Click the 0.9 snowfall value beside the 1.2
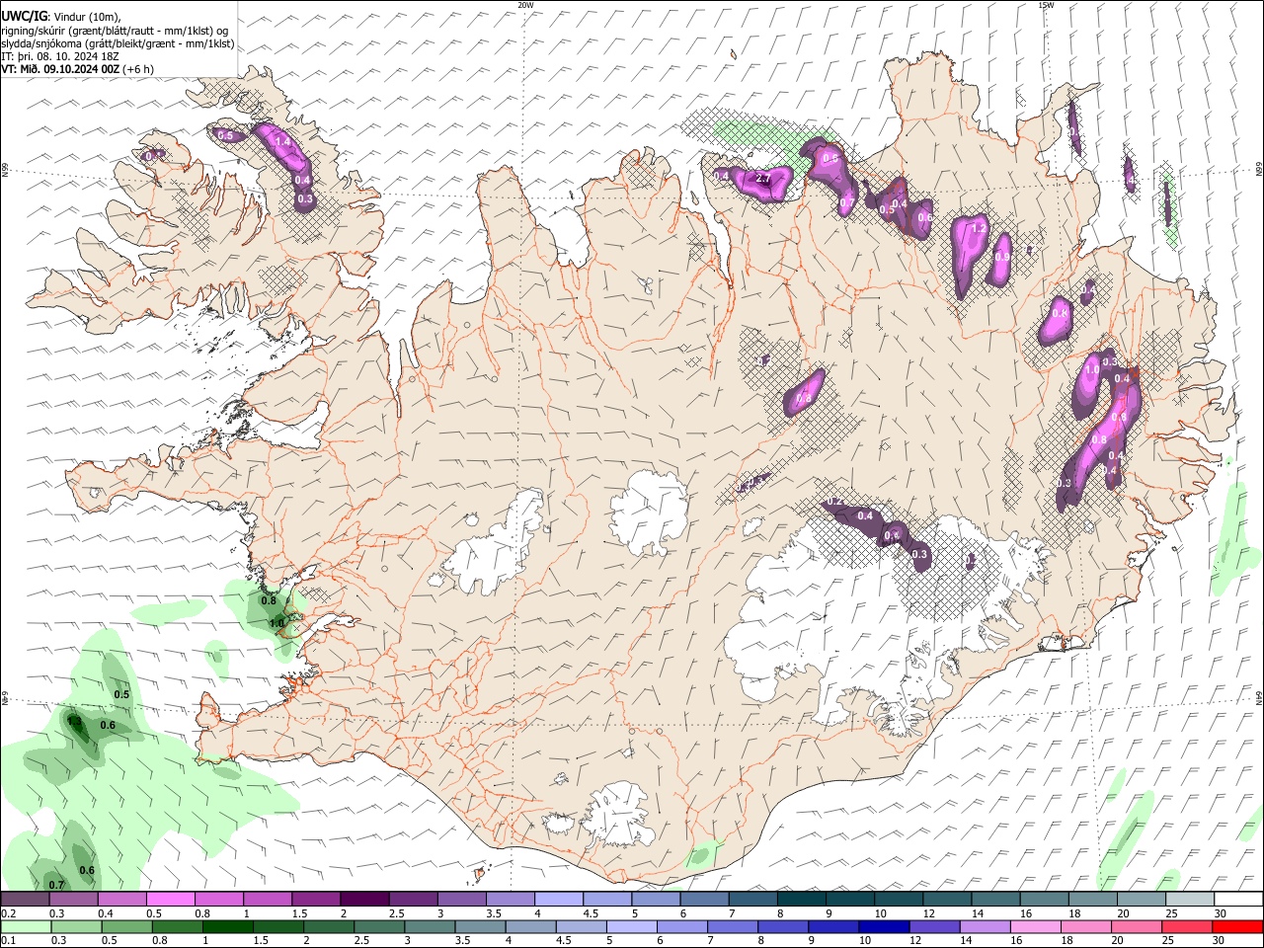This screenshot has height=948, width=1264. coord(1002,257)
